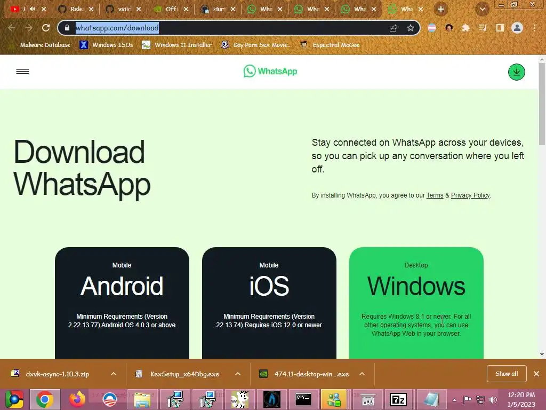Select the Windows desktop download card
546x410 pixels.
coord(416,303)
